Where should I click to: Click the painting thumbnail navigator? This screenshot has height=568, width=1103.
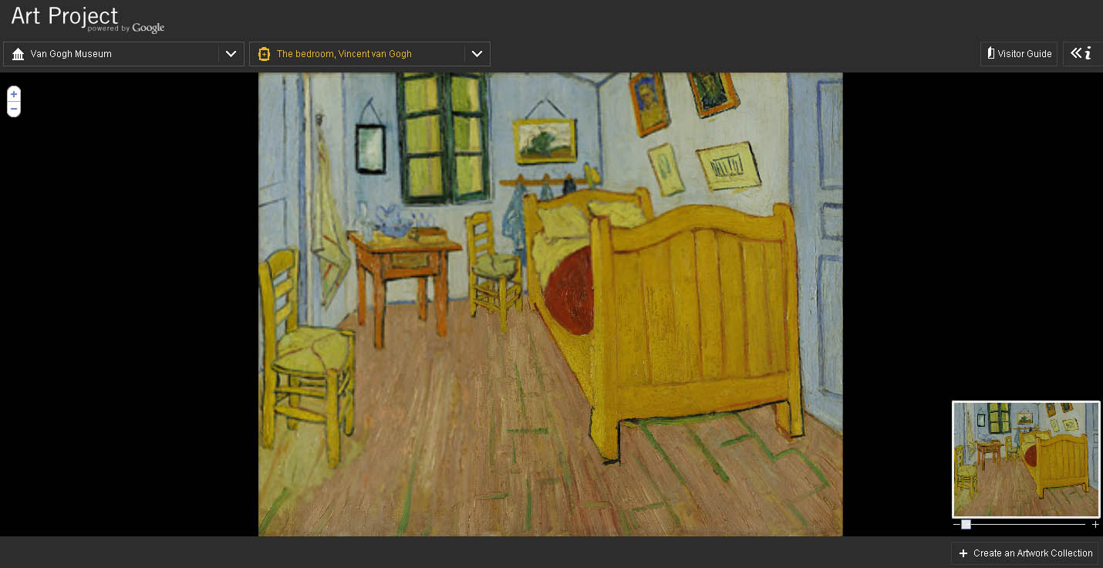coord(1026,459)
